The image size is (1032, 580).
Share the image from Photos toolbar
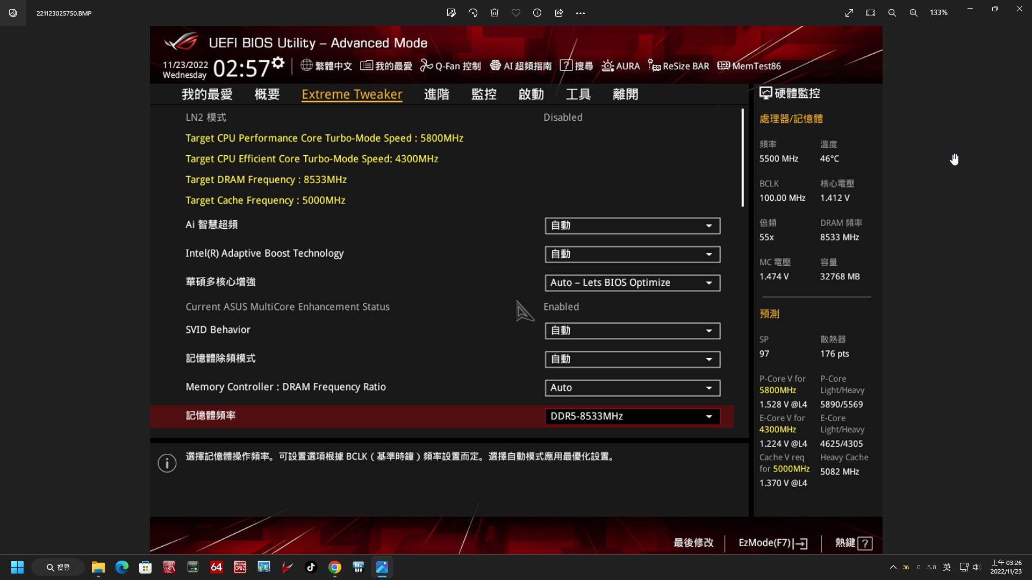559,13
